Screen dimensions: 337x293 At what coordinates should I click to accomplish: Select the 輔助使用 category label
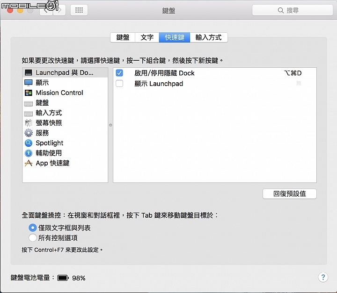(x=49, y=153)
